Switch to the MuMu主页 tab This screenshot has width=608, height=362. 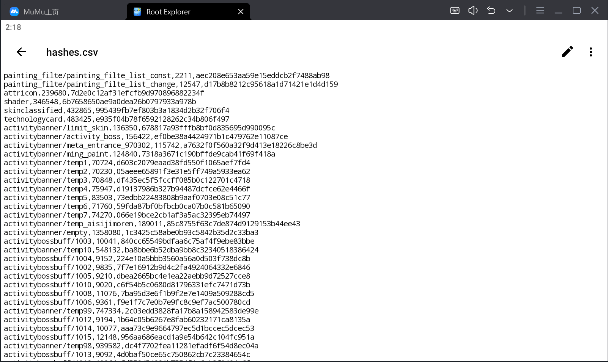tap(41, 12)
